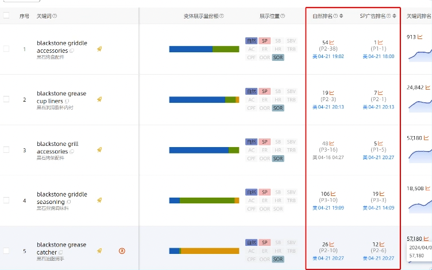Click rocket icon for blackstone grease cup liners
Image resolution: width=432 pixels, height=270 pixels.
(99, 99)
